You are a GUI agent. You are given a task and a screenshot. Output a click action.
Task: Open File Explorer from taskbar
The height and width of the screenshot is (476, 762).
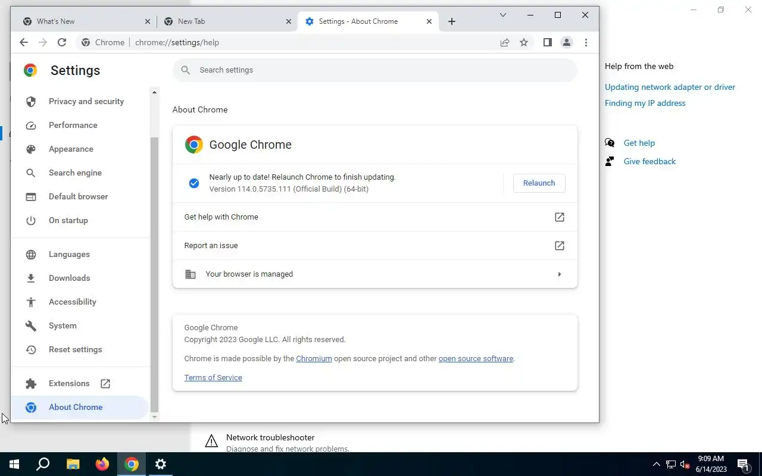[x=73, y=464]
